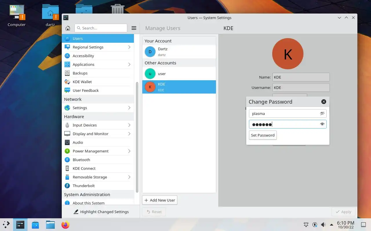The image size is (371, 231).
Task: Click the Input Devices mouse icon
Action: (67, 125)
